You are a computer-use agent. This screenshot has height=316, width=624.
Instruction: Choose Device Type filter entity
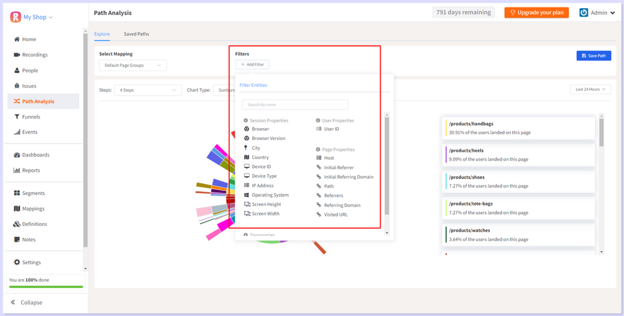point(260,175)
